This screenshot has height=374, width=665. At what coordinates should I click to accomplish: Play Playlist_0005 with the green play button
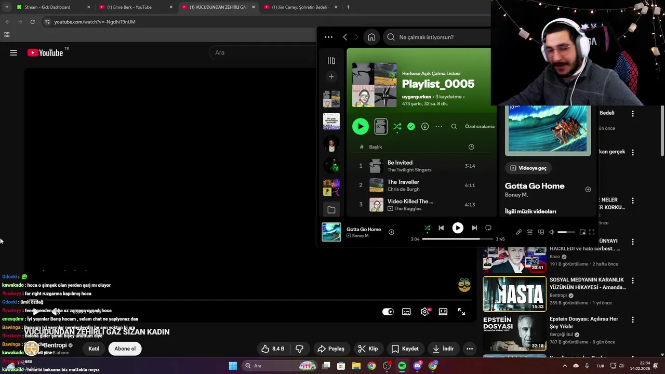click(361, 126)
